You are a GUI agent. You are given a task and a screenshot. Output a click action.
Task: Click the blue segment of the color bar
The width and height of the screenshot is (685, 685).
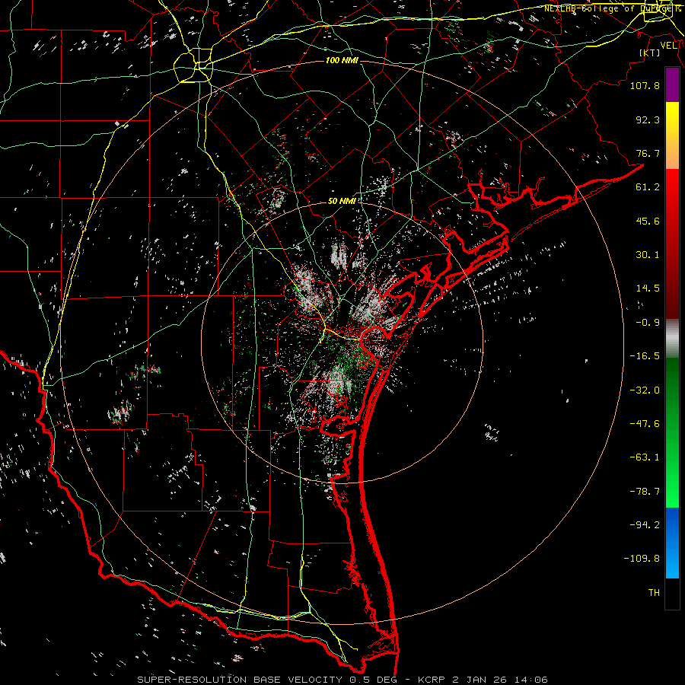(x=672, y=543)
